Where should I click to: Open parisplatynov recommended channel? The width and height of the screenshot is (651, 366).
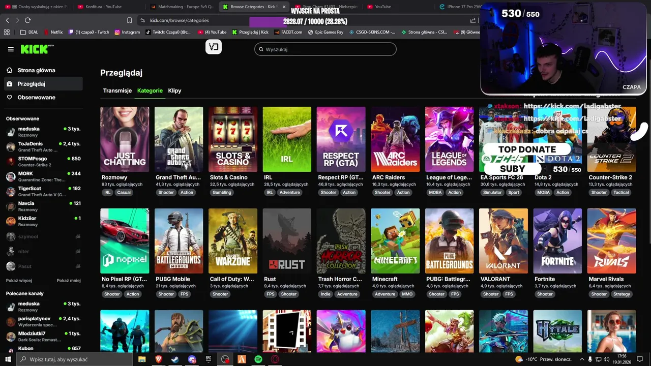point(43,321)
